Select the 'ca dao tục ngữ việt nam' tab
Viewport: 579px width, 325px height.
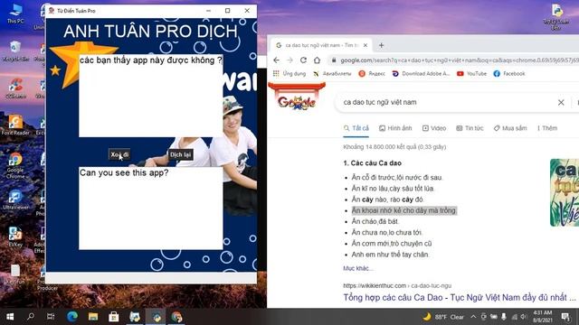pos(321,45)
